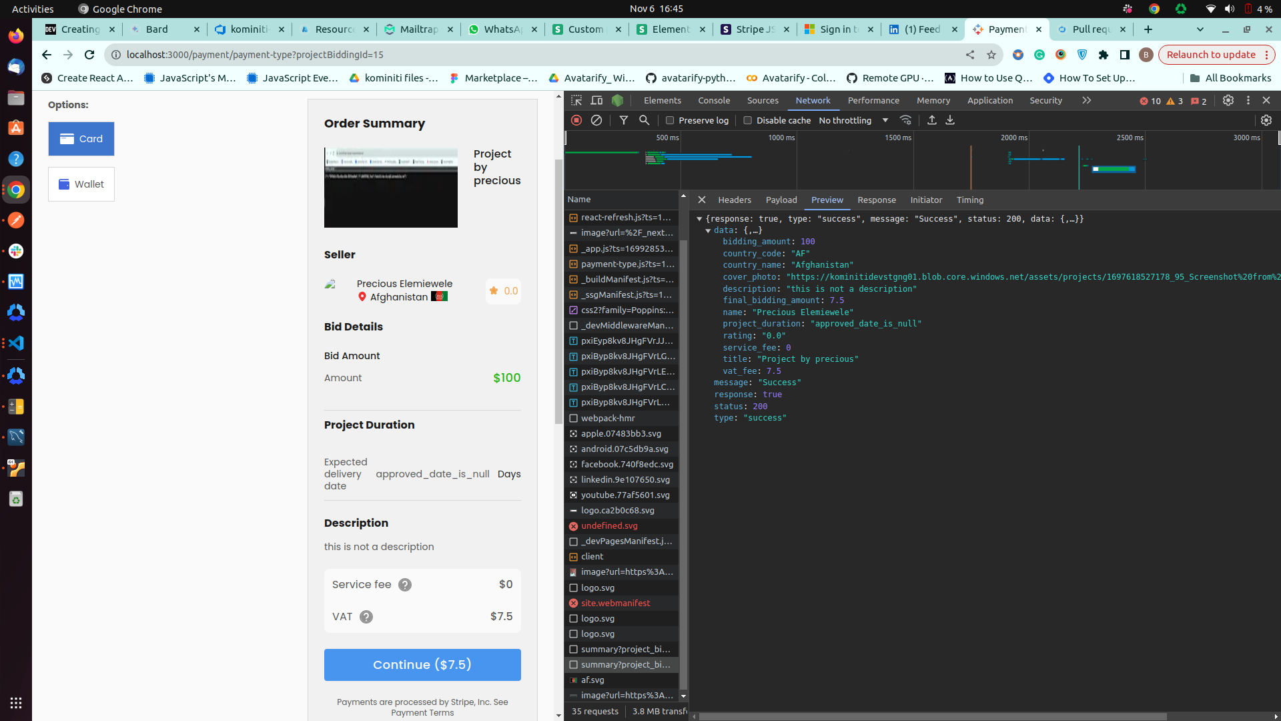
Task: Toggle the device toolbar icon
Action: [596, 100]
